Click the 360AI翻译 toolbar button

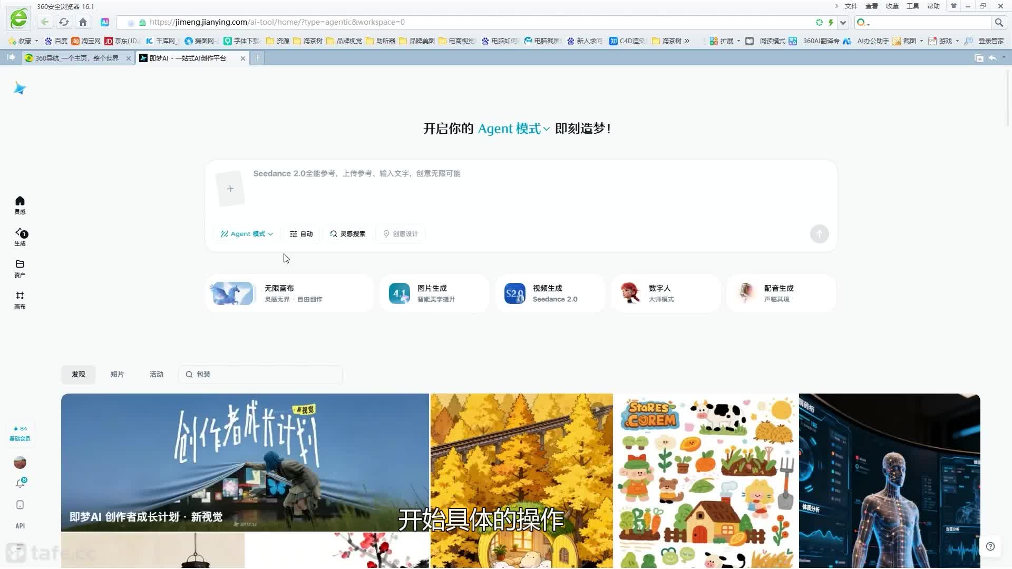pos(814,41)
